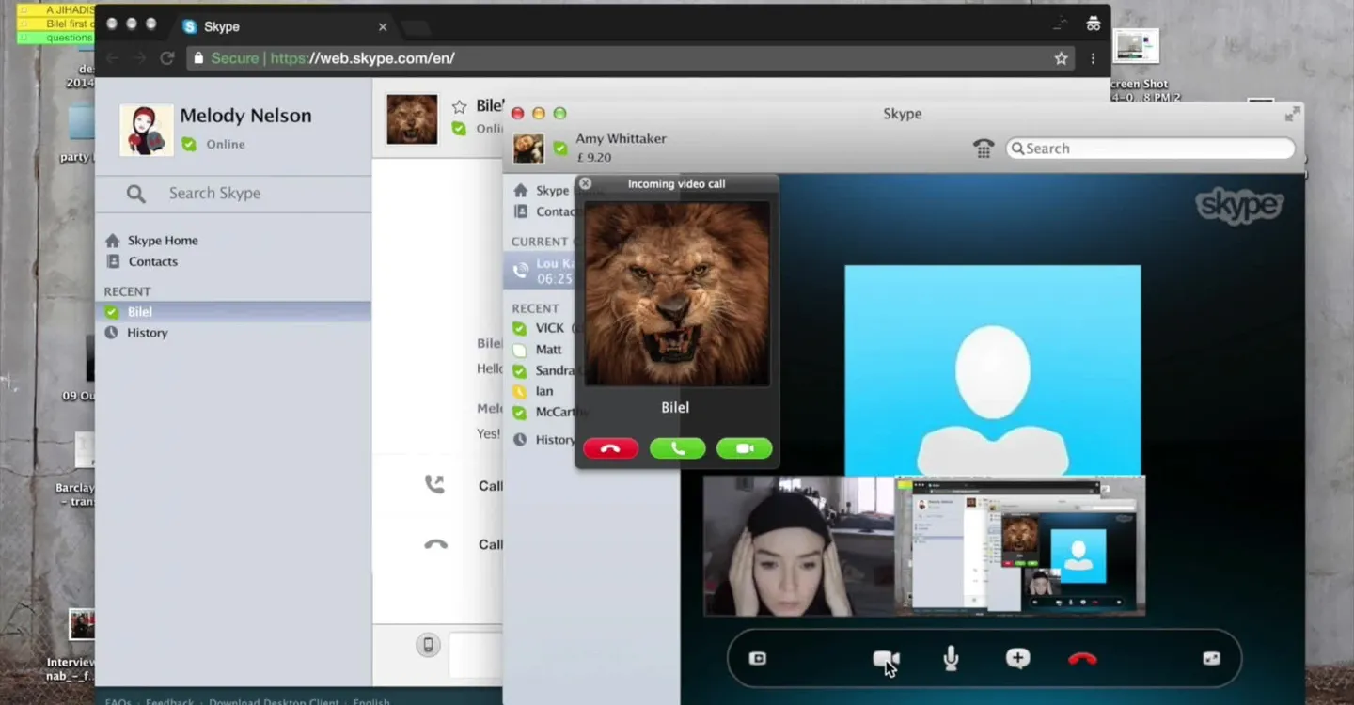Mute the microphone in call controls
Viewport: 1354px width, 705px height.
pos(951,658)
